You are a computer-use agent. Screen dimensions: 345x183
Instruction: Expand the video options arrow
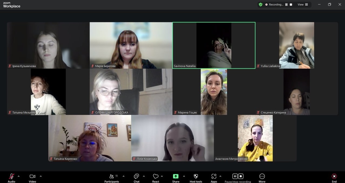point(41,176)
